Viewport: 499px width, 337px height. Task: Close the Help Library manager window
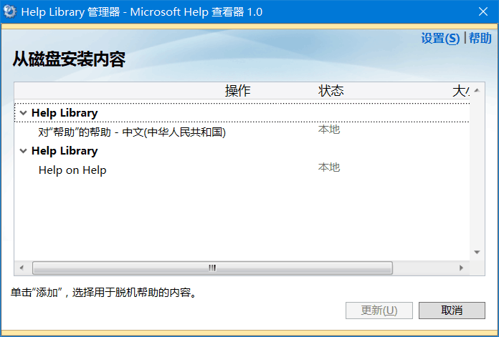[483, 11]
